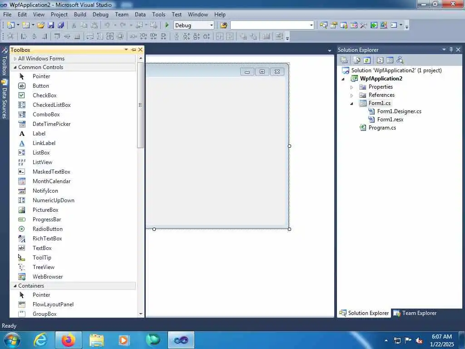Click the View Code icon in Solution Explorer

[380, 60]
